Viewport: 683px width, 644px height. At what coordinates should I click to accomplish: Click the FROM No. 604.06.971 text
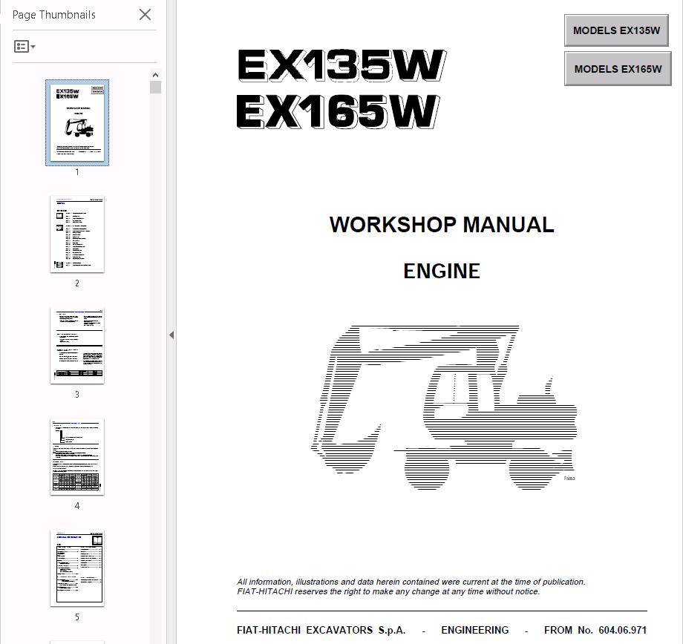coord(595,630)
